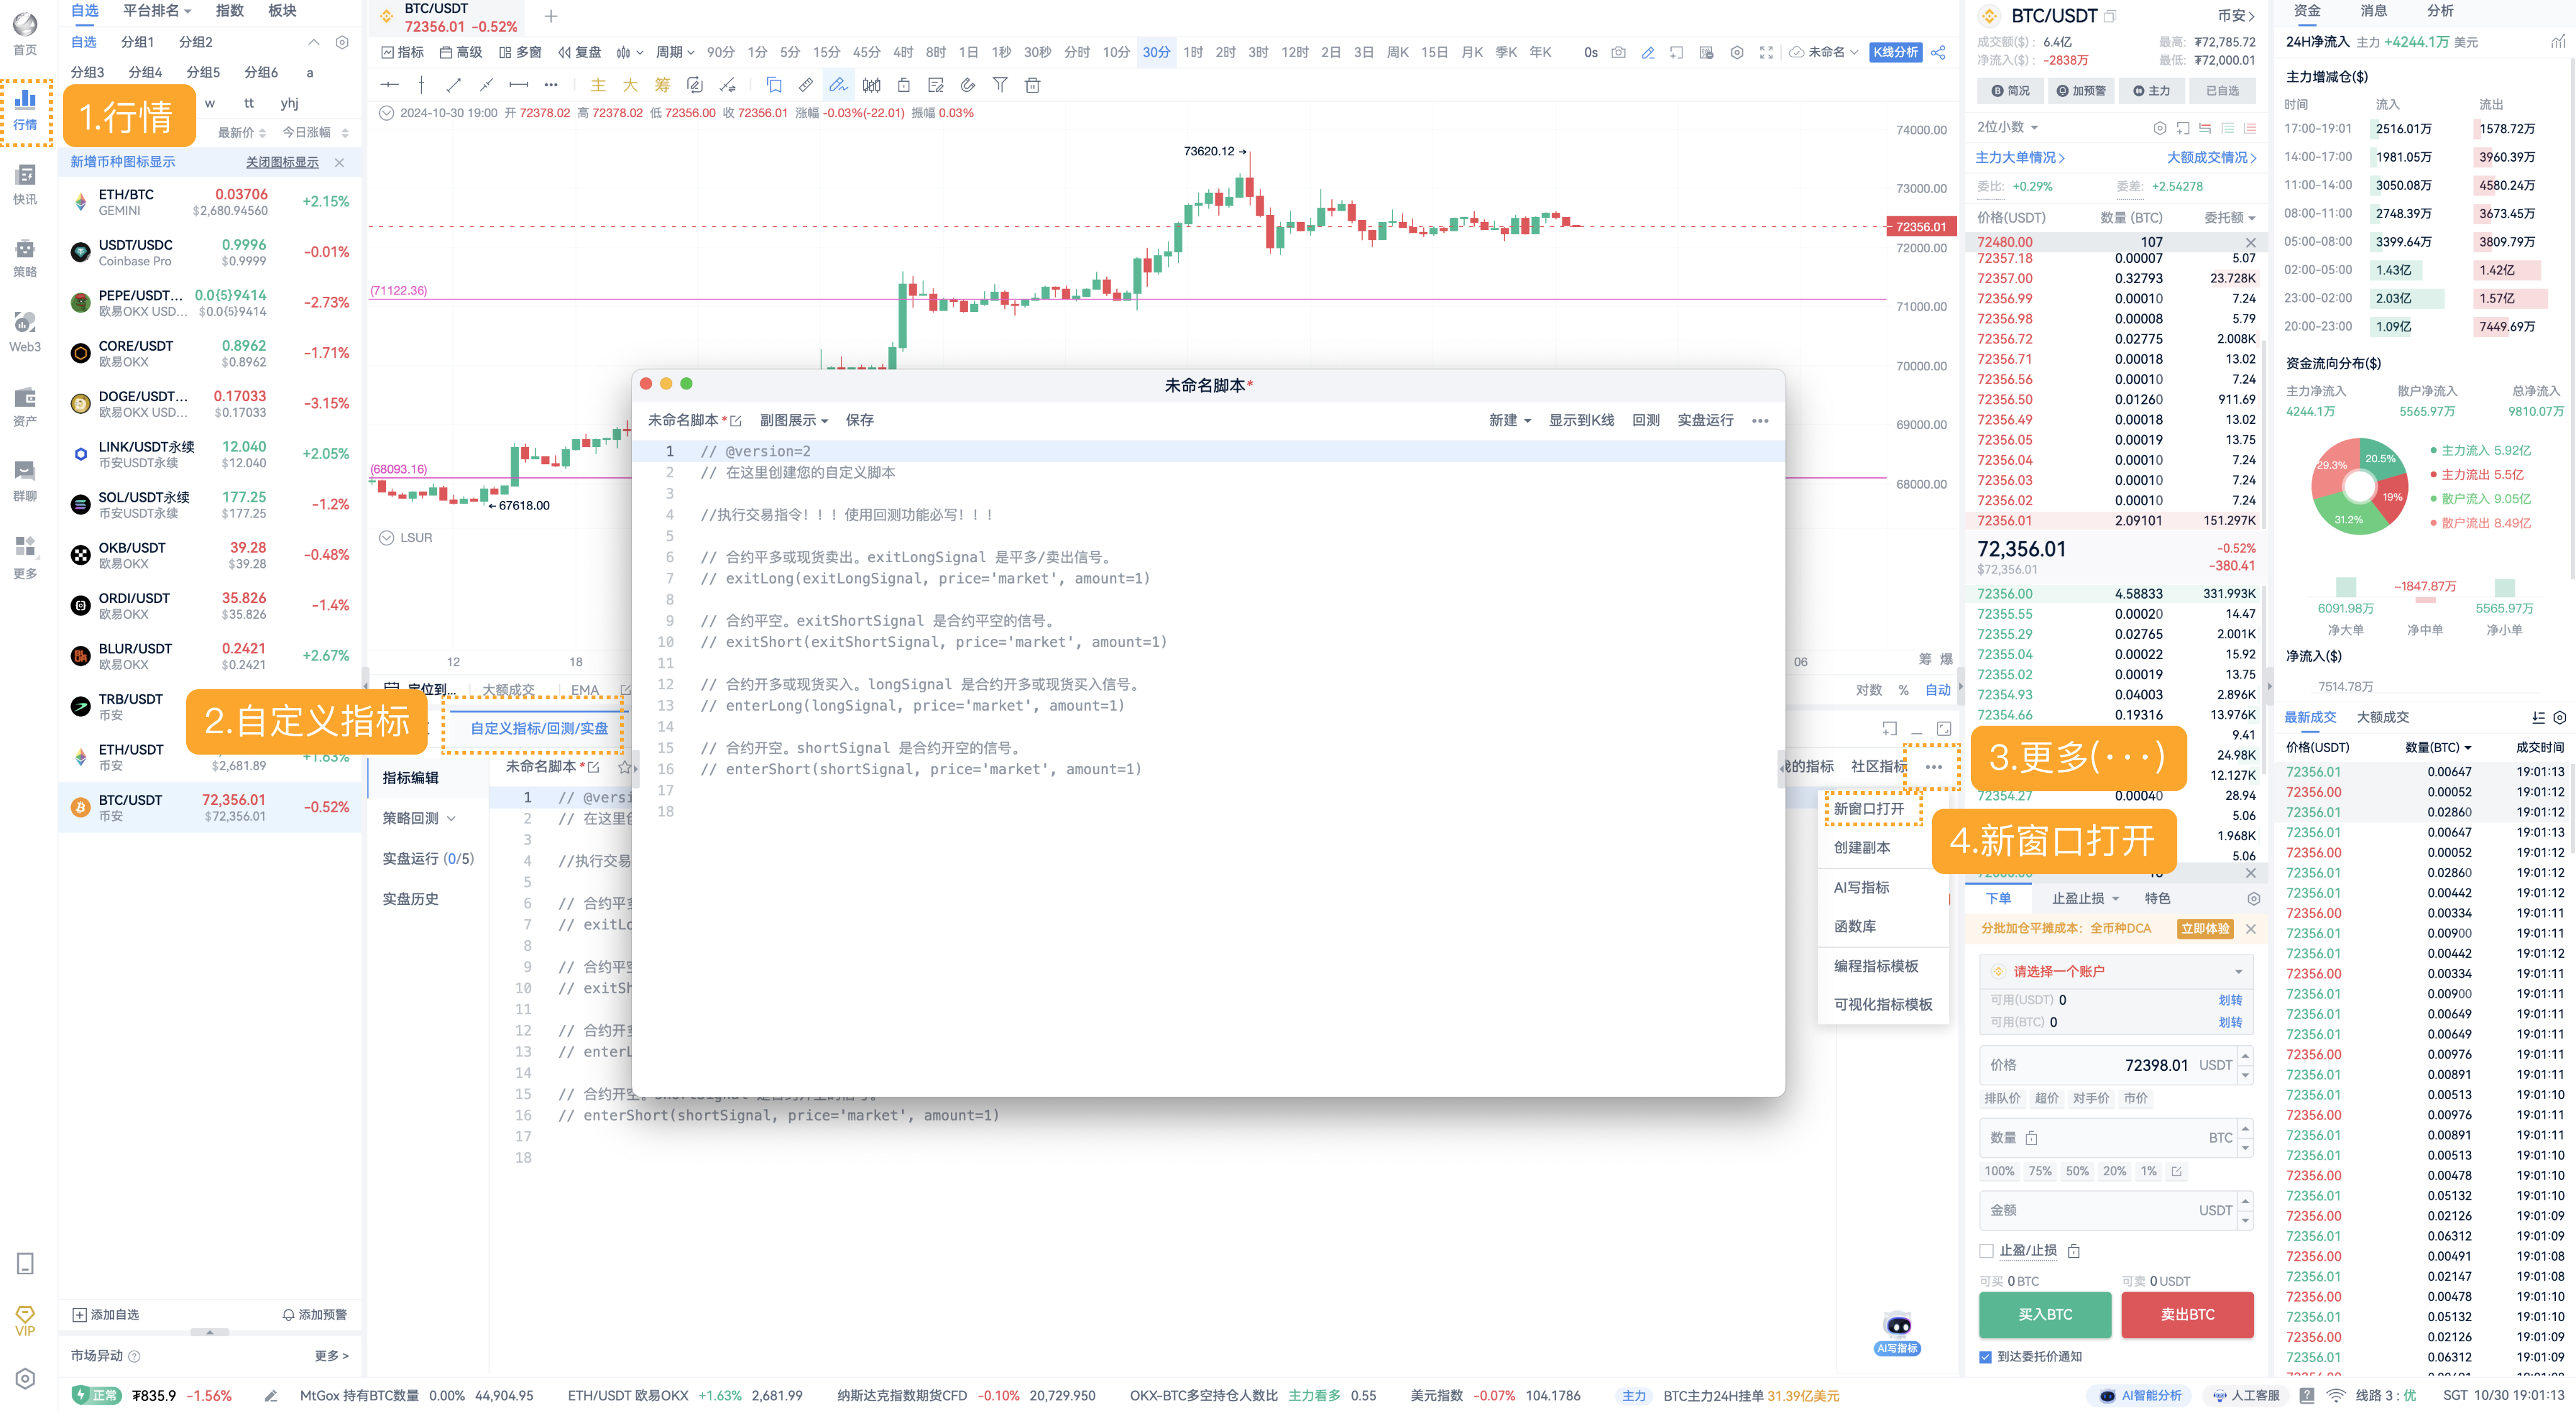Toggle the 自动 auto scale option

[x=1938, y=690]
